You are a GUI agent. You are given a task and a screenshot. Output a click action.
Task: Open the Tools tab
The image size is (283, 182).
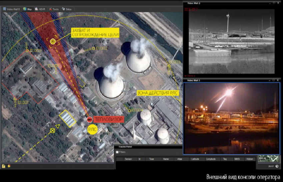tap(53, 9)
